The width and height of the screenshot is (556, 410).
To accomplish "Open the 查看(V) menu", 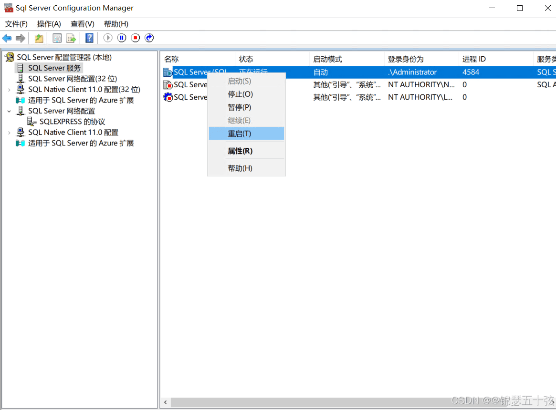I will coord(82,24).
